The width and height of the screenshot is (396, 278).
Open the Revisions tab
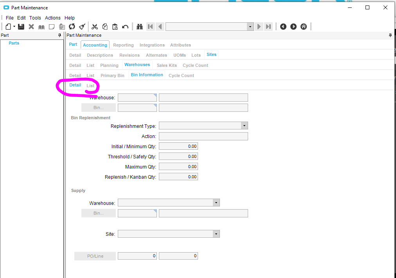(x=130, y=55)
